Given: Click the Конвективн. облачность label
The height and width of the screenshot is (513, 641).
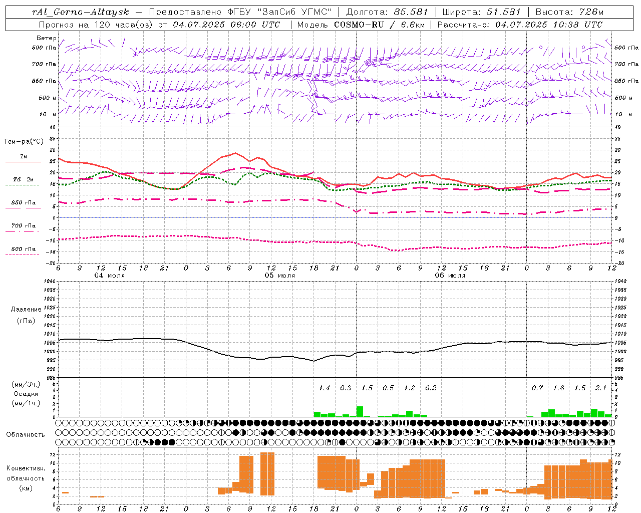Looking at the screenshot, I should (26, 473).
